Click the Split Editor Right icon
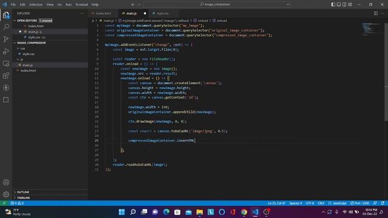 click(x=376, y=13)
